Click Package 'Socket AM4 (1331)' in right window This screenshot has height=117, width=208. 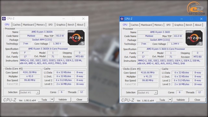(160, 40)
